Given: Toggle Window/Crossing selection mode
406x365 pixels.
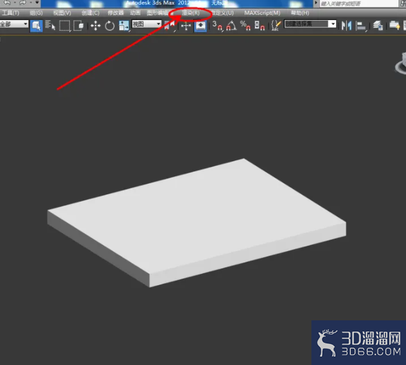Looking at the screenshot, I should click(78, 26).
